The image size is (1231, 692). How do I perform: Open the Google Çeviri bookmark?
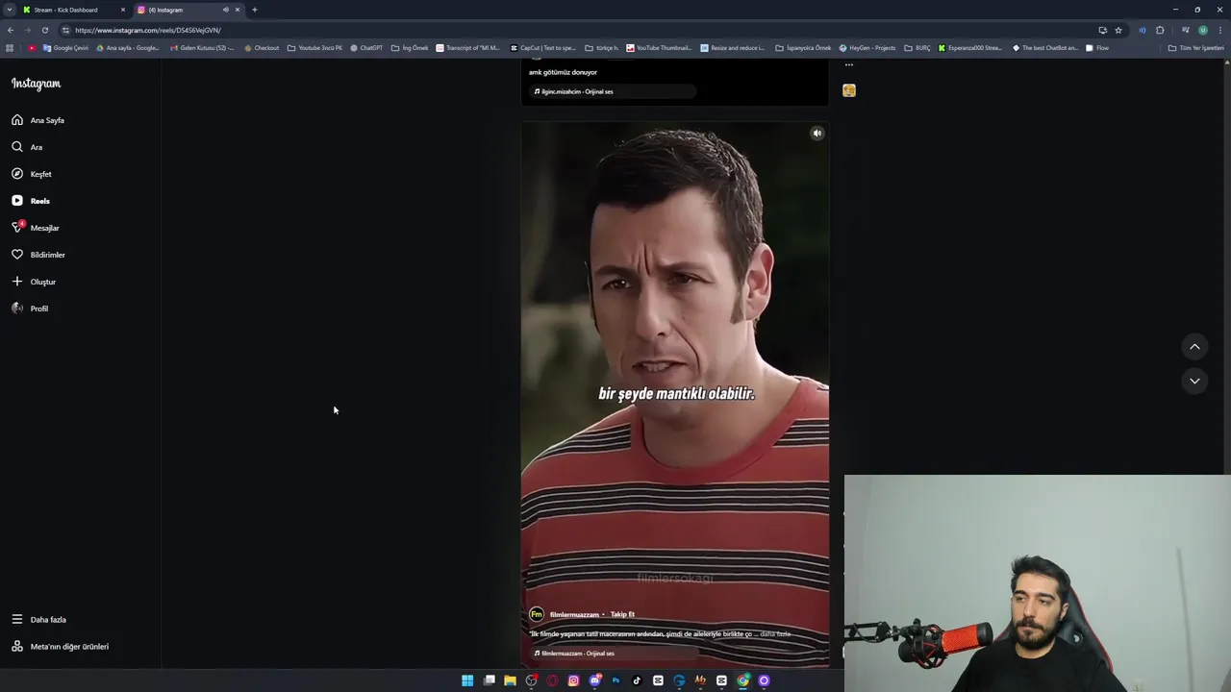[x=65, y=48]
